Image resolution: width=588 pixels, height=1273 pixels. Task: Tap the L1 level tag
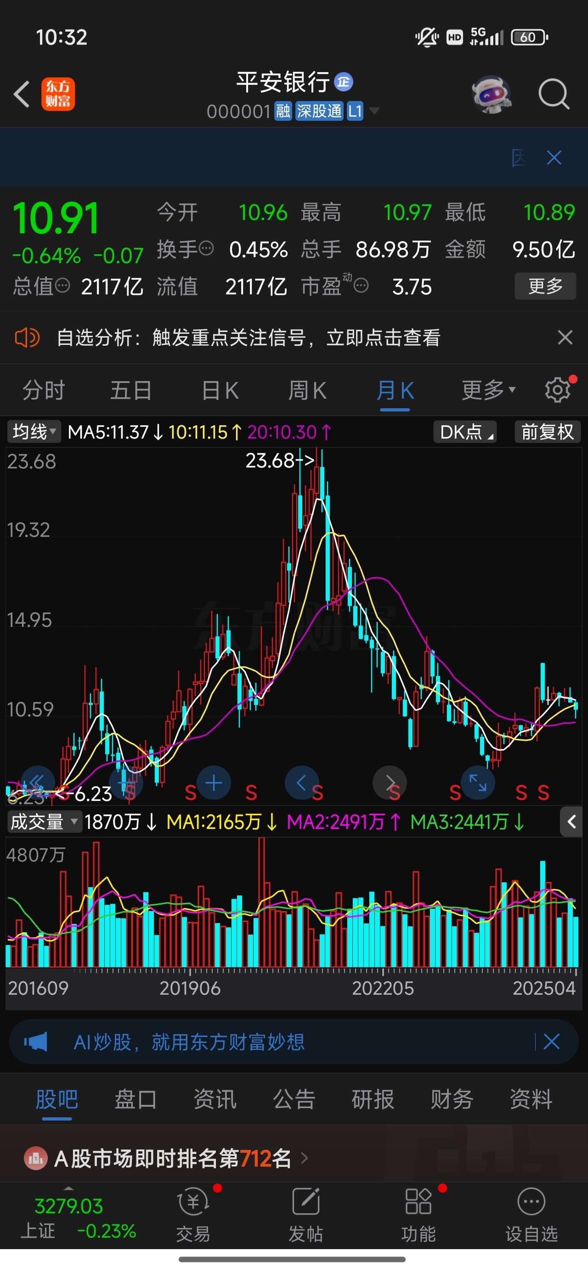point(355,111)
